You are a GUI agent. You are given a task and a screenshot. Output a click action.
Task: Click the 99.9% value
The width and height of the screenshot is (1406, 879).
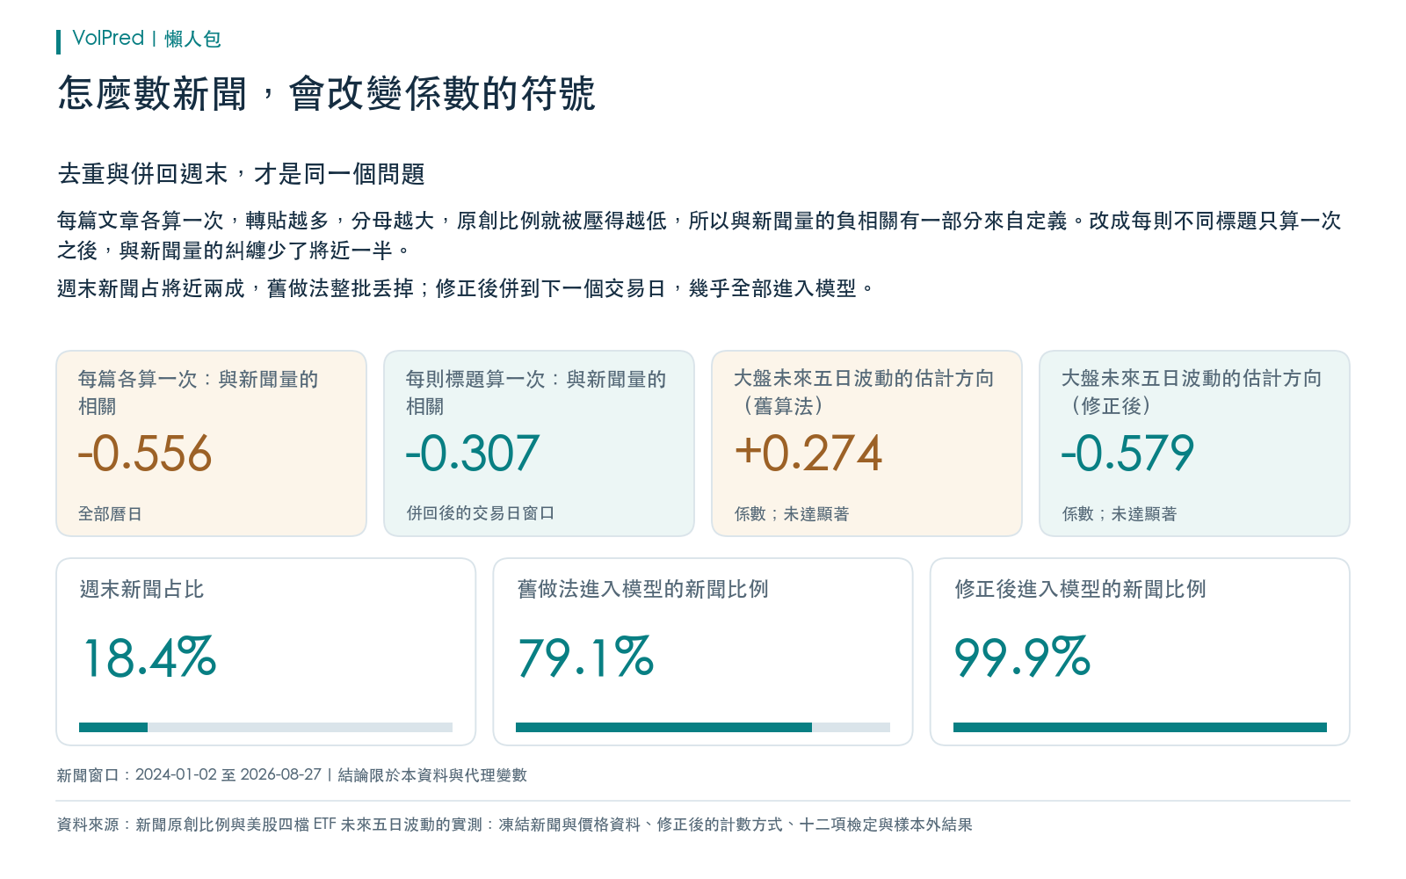click(x=1022, y=657)
